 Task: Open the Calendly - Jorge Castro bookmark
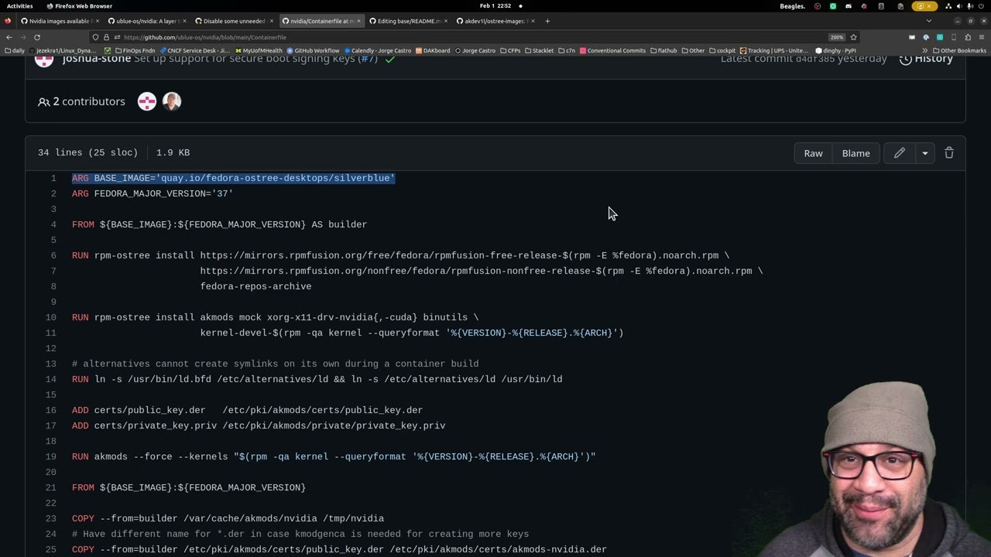point(378,51)
